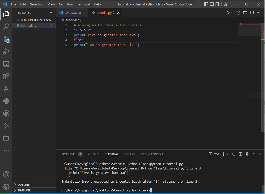The image size is (265, 194).
Task: Open Run and Debug view
Action: [x=6, y=51]
